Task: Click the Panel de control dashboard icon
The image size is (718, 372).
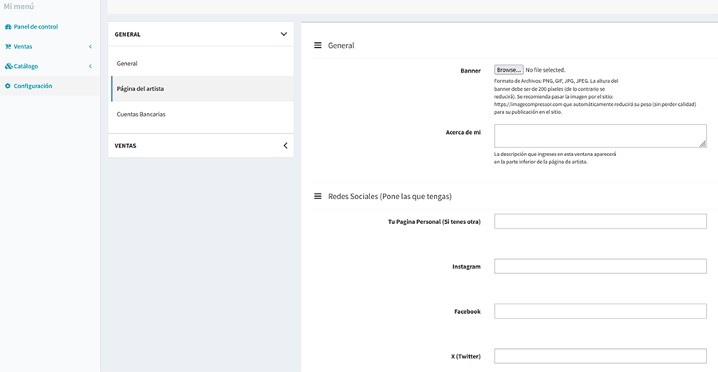Action: tap(8, 27)
